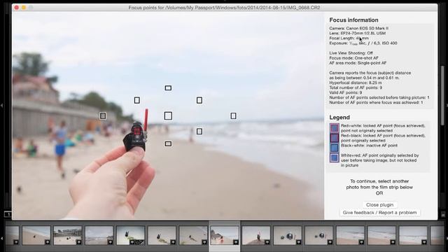The width and height of the screenshot is (448, 252).
Task: Expand the left side panel arrow
Action: pos(1,106)
